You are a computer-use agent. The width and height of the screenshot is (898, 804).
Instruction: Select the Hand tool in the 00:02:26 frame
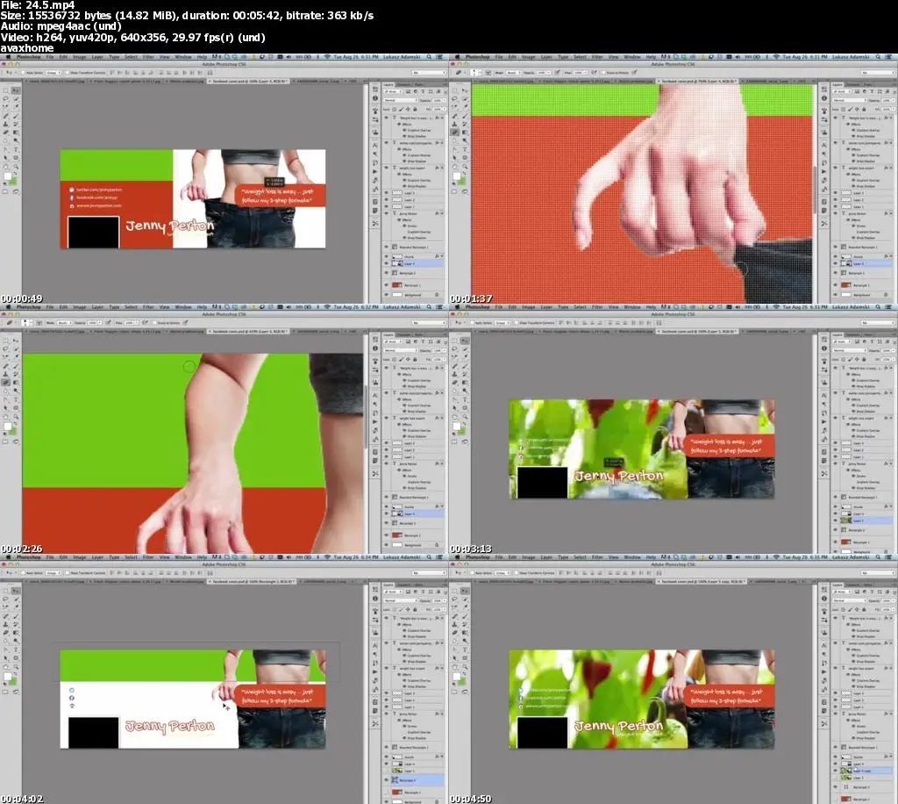[x=6, y=417]
